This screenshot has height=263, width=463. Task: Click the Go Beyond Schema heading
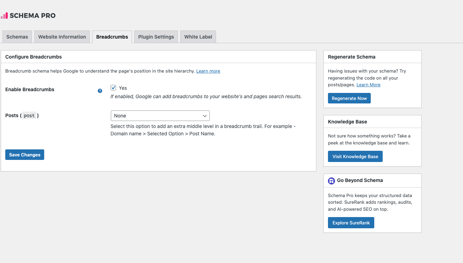360,180
